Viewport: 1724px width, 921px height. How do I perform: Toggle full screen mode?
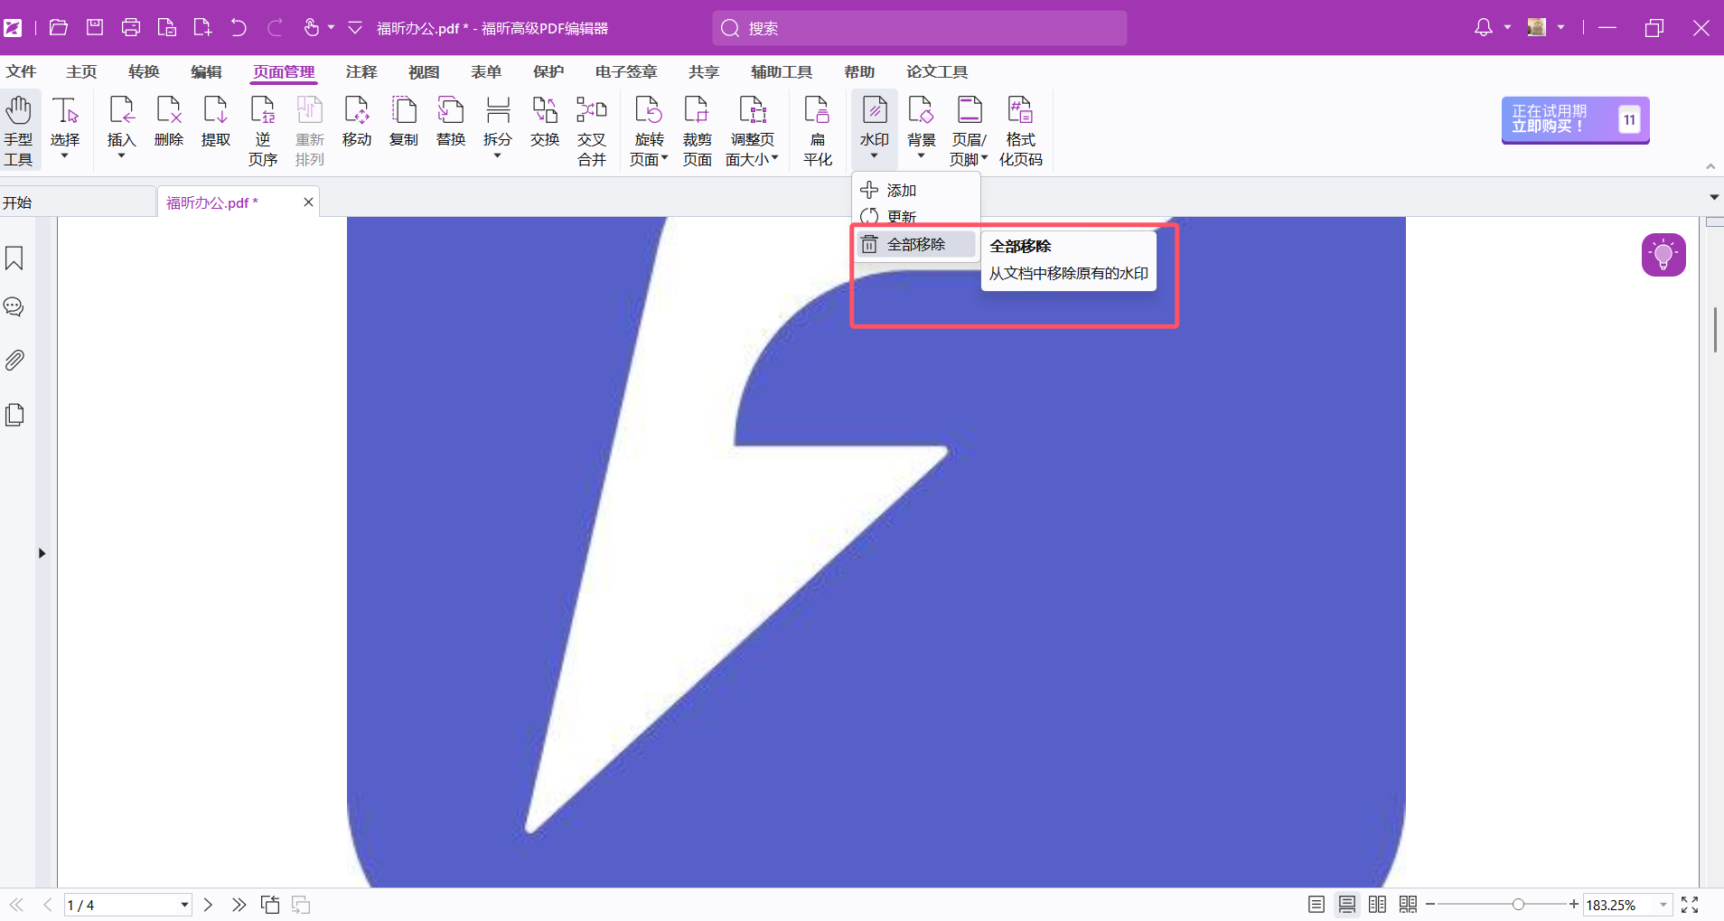1690,905
